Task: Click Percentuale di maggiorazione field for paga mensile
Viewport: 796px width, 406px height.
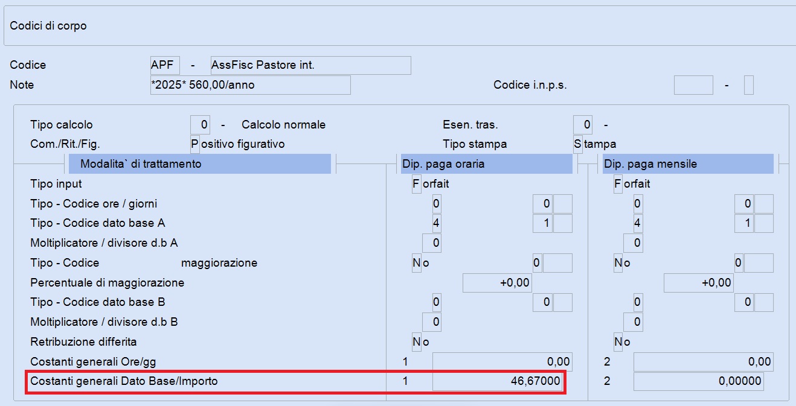Action: (698, 282)
